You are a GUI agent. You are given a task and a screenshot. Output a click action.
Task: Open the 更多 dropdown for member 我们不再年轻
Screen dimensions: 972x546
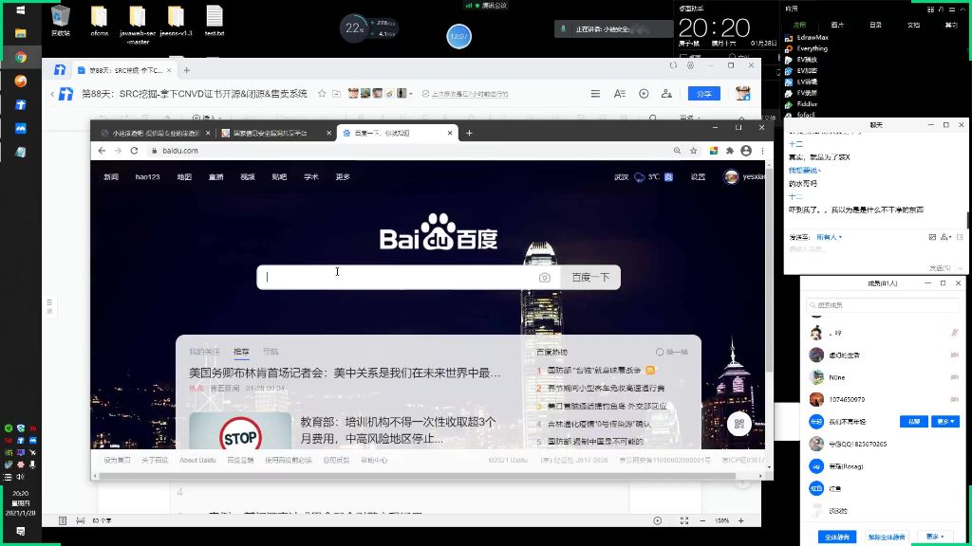point(945,422)
